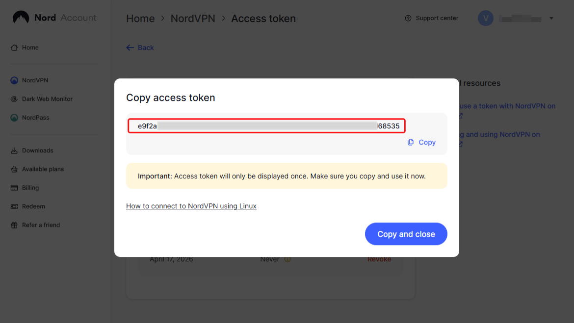The width and height of the screenshot is (574, 323).
Task: Click the Back link
Action: click(x=140, y=47)
